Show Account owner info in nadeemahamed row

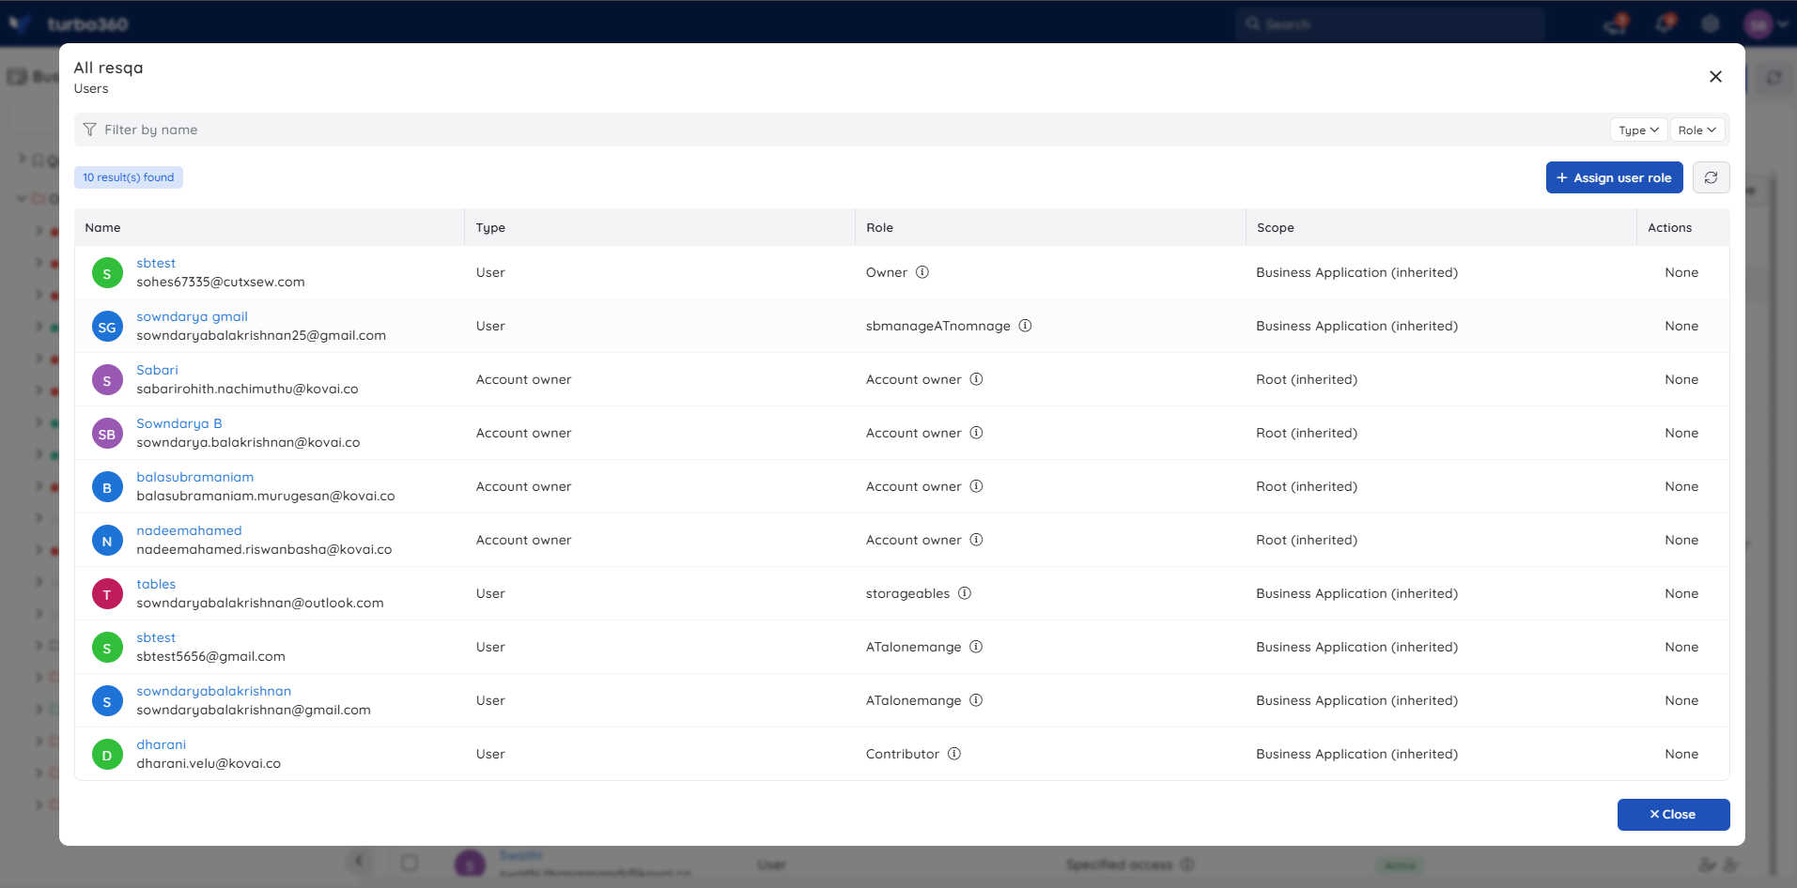click(976, 540)
